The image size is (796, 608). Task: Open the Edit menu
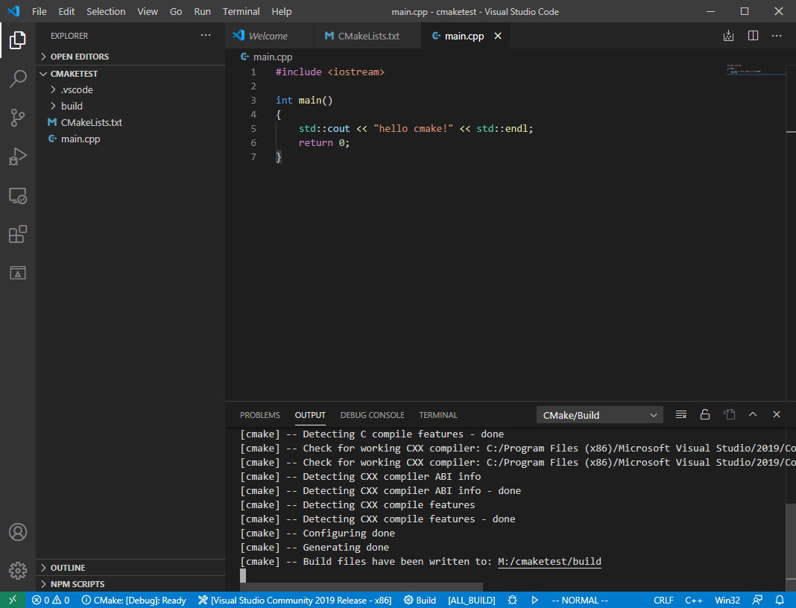click(66, 11)
